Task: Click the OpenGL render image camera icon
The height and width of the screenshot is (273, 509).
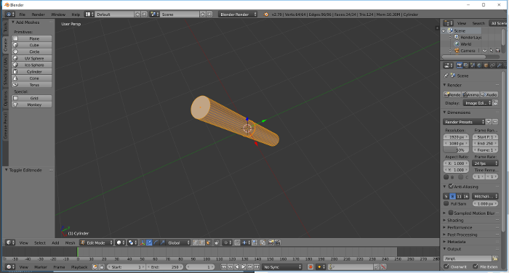Action: [270, 243]
